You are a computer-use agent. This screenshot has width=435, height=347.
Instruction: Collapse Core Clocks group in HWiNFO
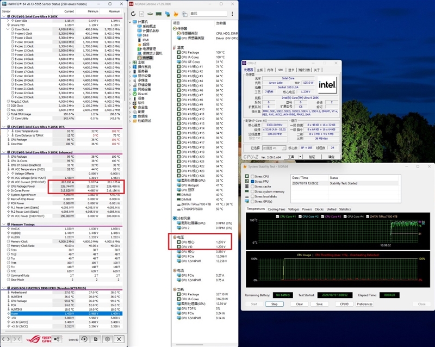8,29
